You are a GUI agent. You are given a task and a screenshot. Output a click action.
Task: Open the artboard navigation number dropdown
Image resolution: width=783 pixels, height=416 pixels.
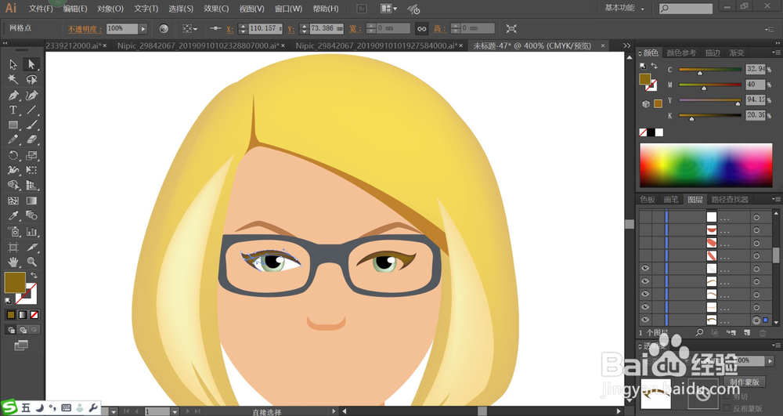click(175, 411)
